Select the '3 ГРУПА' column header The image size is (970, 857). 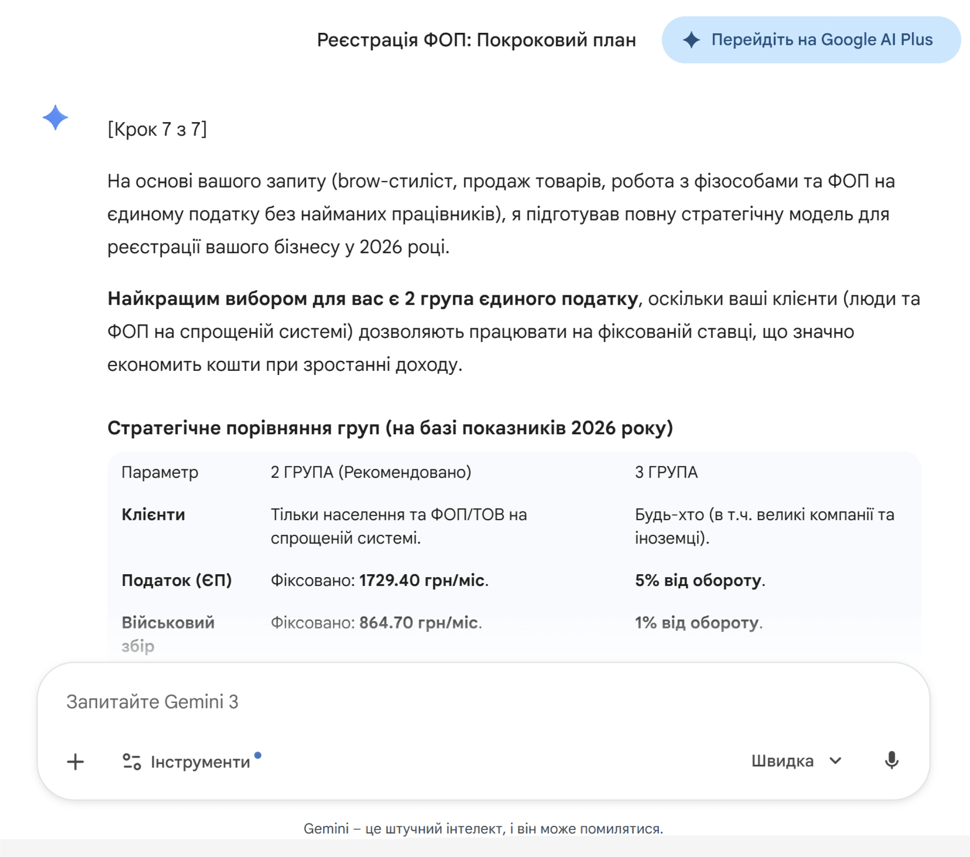pyautogui.click(x=666, y=472)
